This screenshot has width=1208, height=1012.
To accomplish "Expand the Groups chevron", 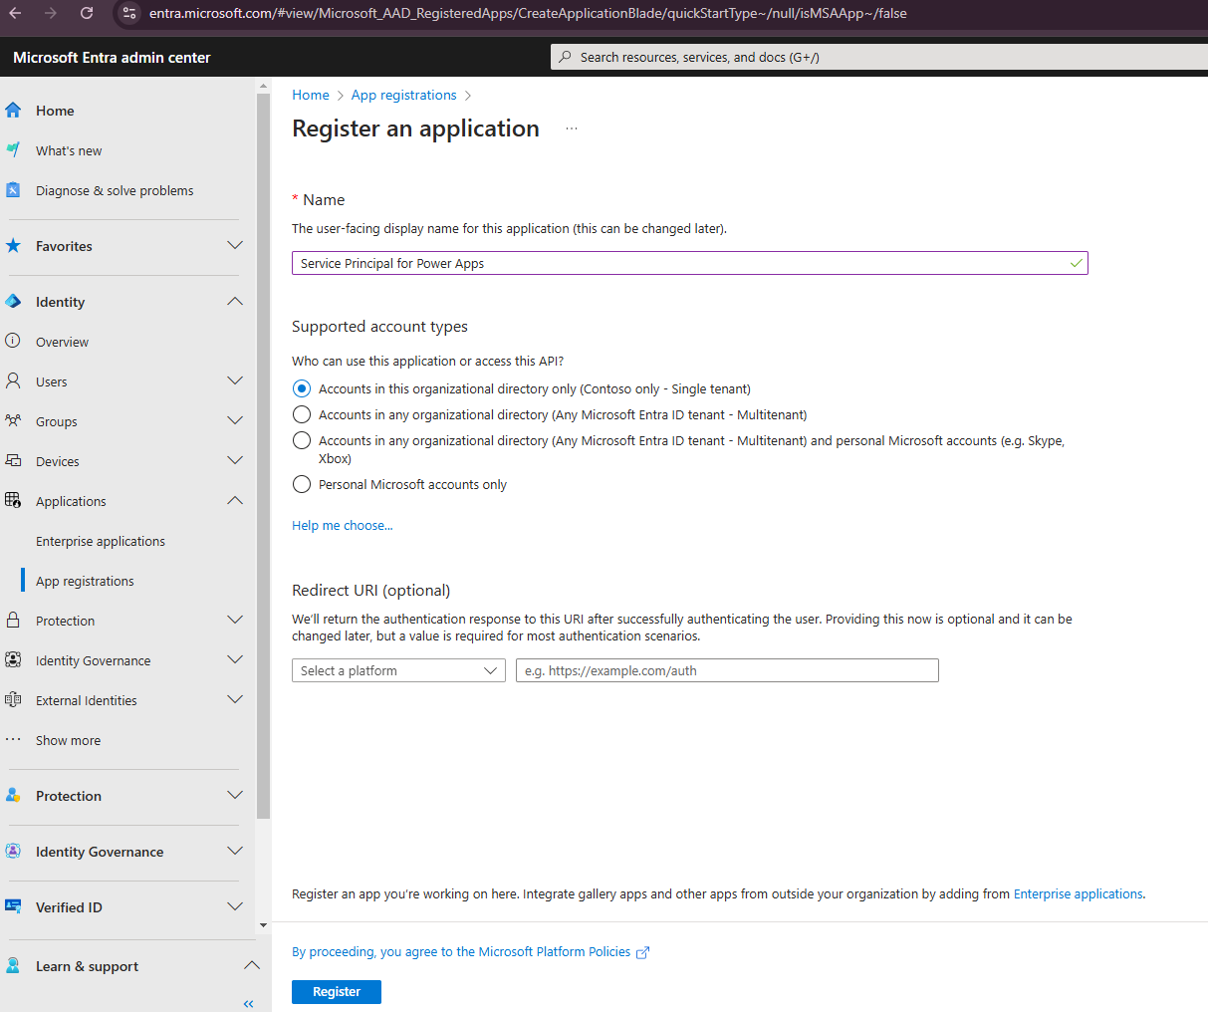I will click(235, 420).
